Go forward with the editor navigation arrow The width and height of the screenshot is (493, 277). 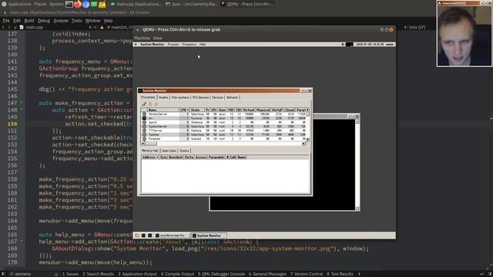(x=8, y=28)
